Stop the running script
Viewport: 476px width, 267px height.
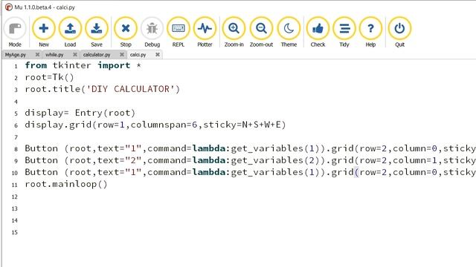pos(126,32)
